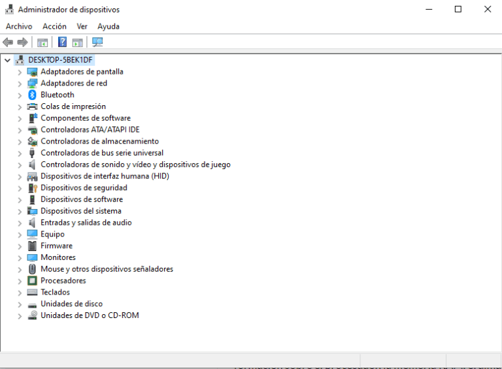Click the speaker icon of Entradas y salidas de audio

(x=31, y=223)
